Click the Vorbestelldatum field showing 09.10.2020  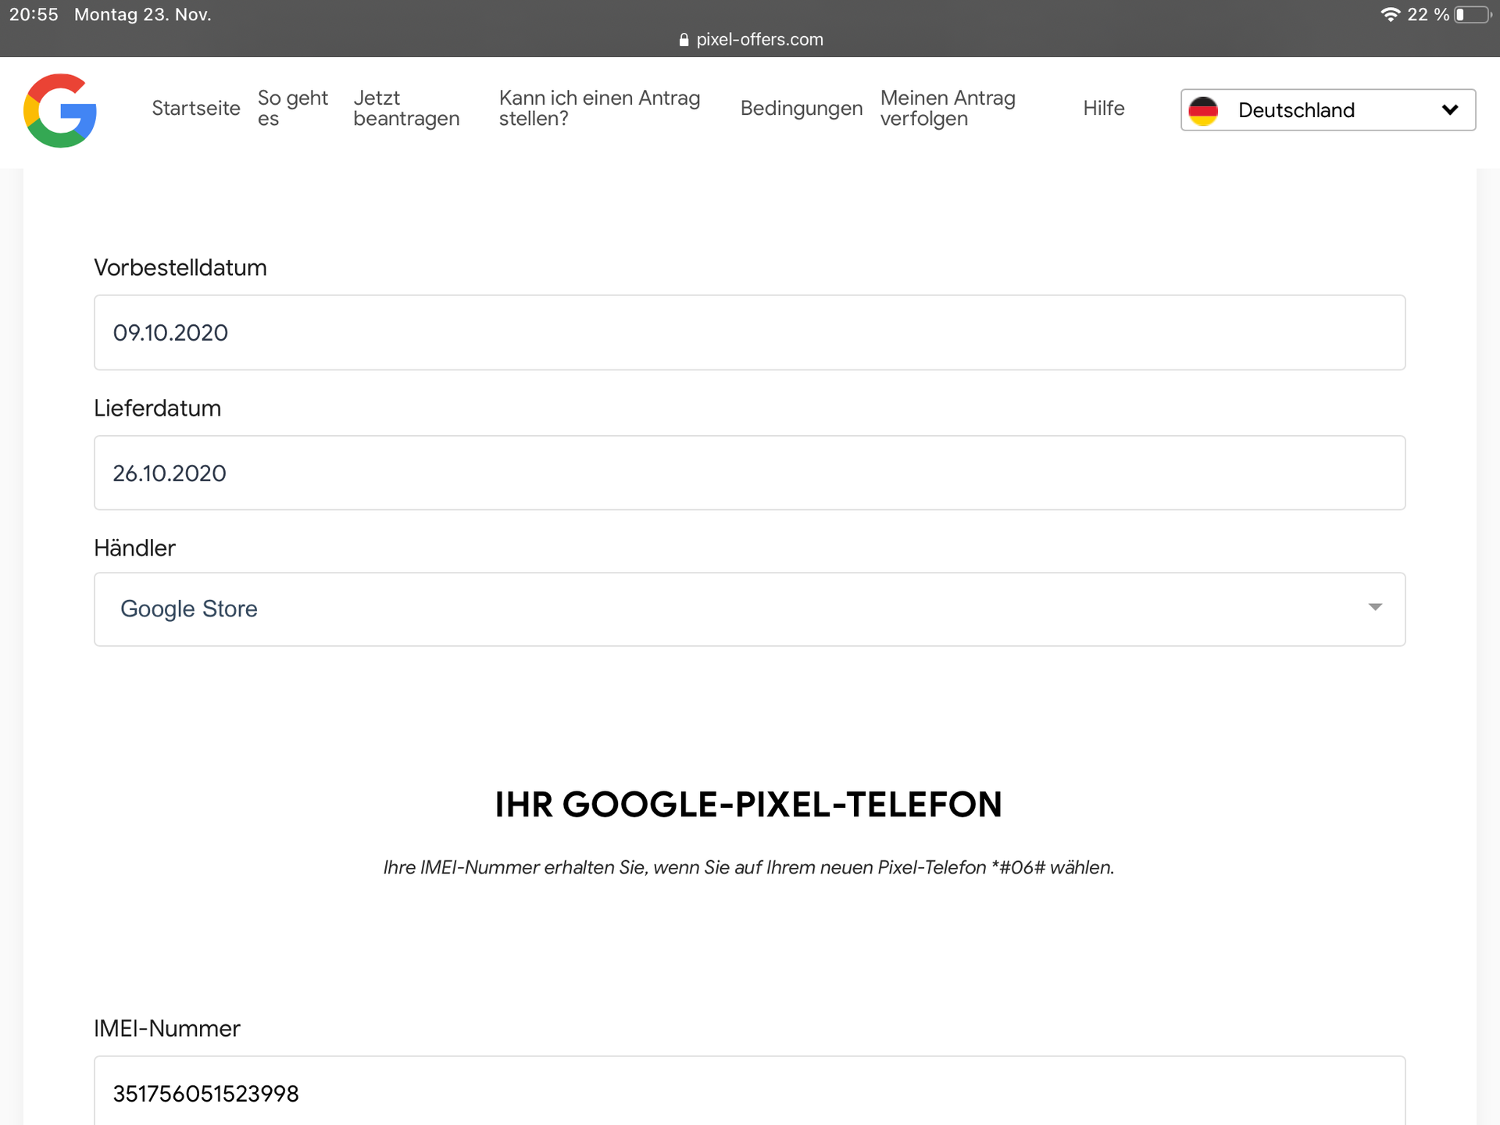coord(750,333)
